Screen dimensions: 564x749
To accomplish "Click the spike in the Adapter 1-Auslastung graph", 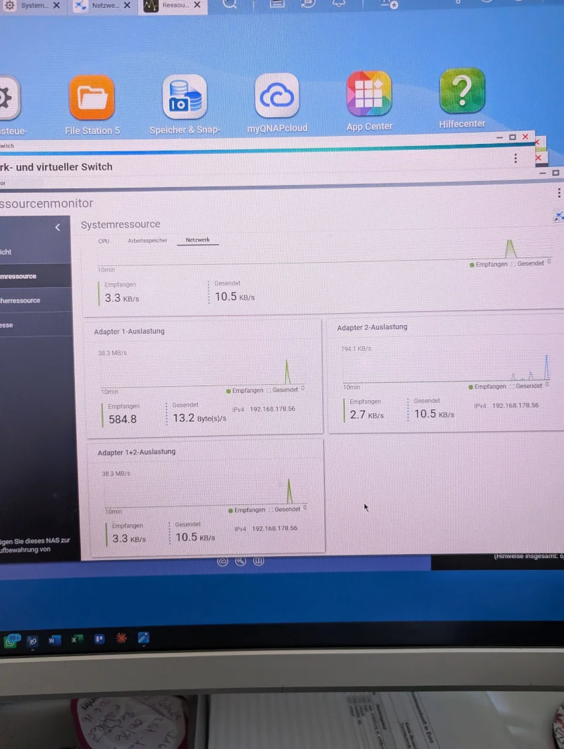I will pos(287,372).
